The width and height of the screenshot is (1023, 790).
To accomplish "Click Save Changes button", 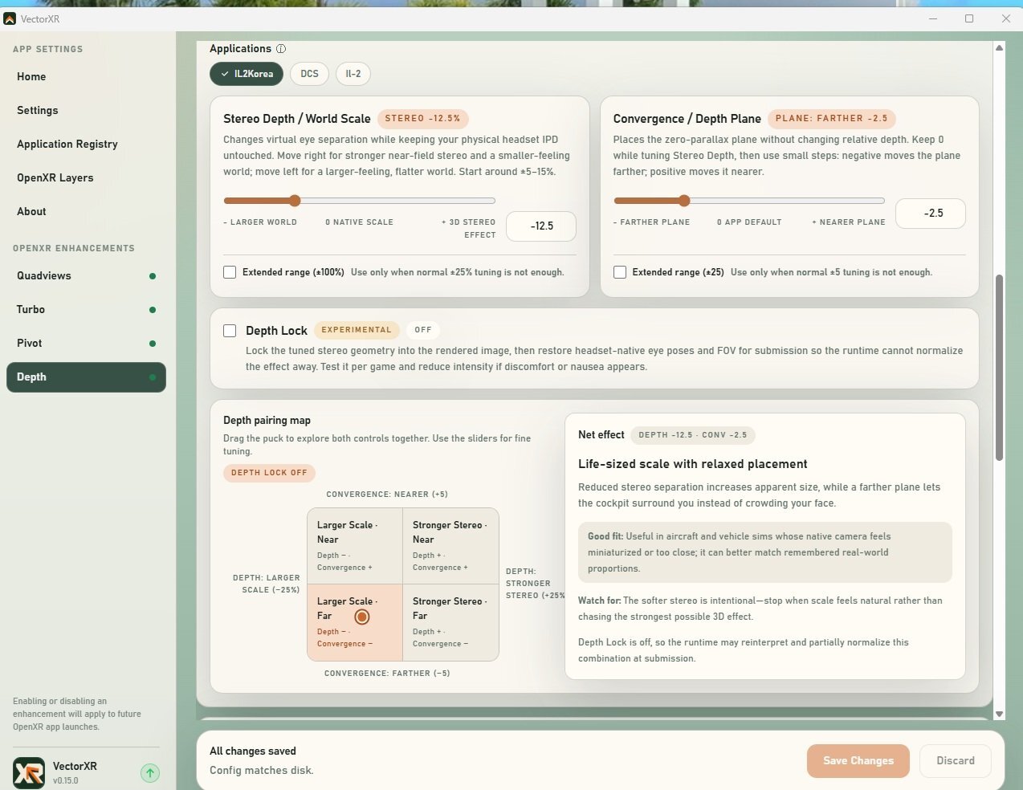I will [x=858, y=761].
